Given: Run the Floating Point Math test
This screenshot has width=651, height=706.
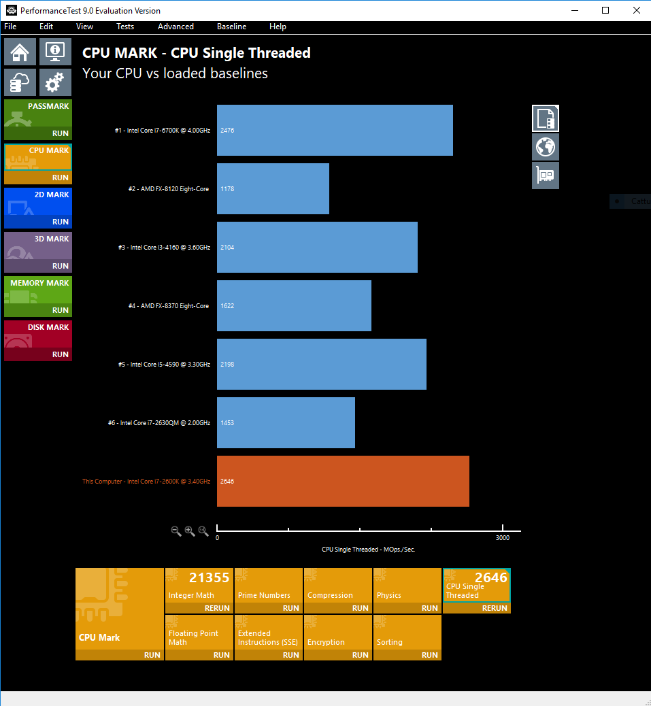Looking at the screenshot, I should pyautogui.click(x=199, y=655).
